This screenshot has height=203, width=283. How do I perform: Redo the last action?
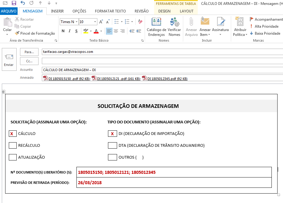[x=32, y=3]
